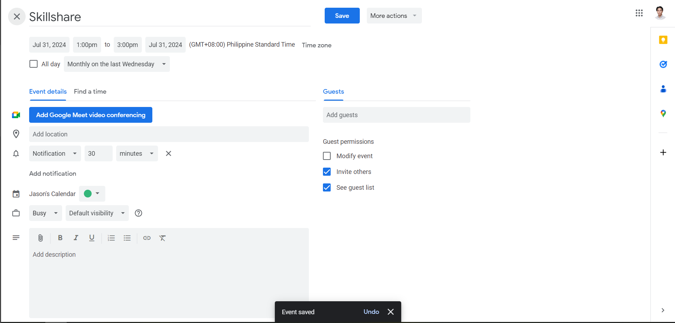Open recurrence dropdown Monthly on the last Wednesday
Viewport: 675px width, 323px height.
[117, 64]
